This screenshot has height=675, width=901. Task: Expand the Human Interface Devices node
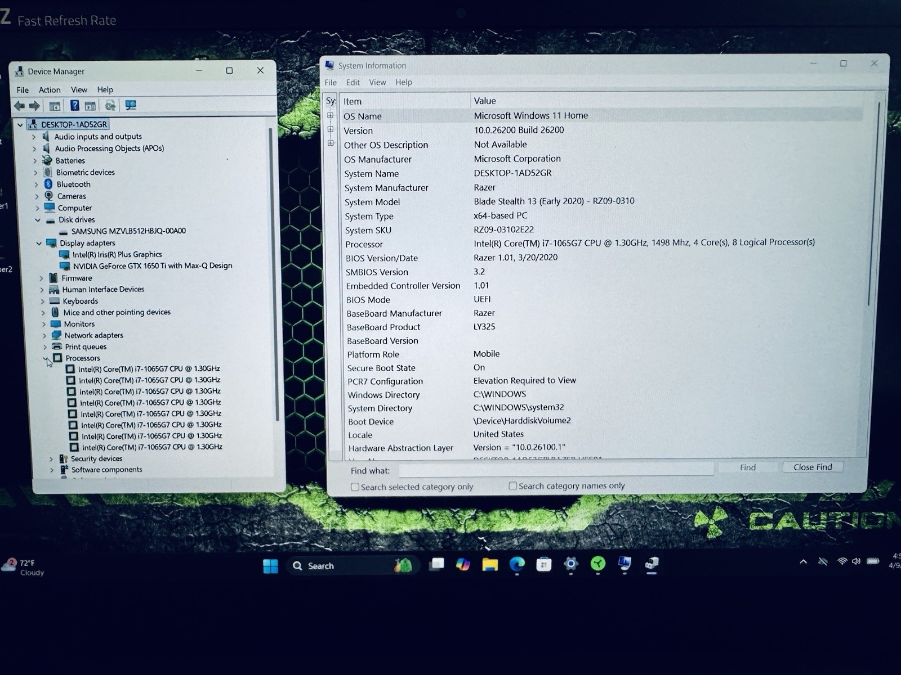tap(42, 290)
